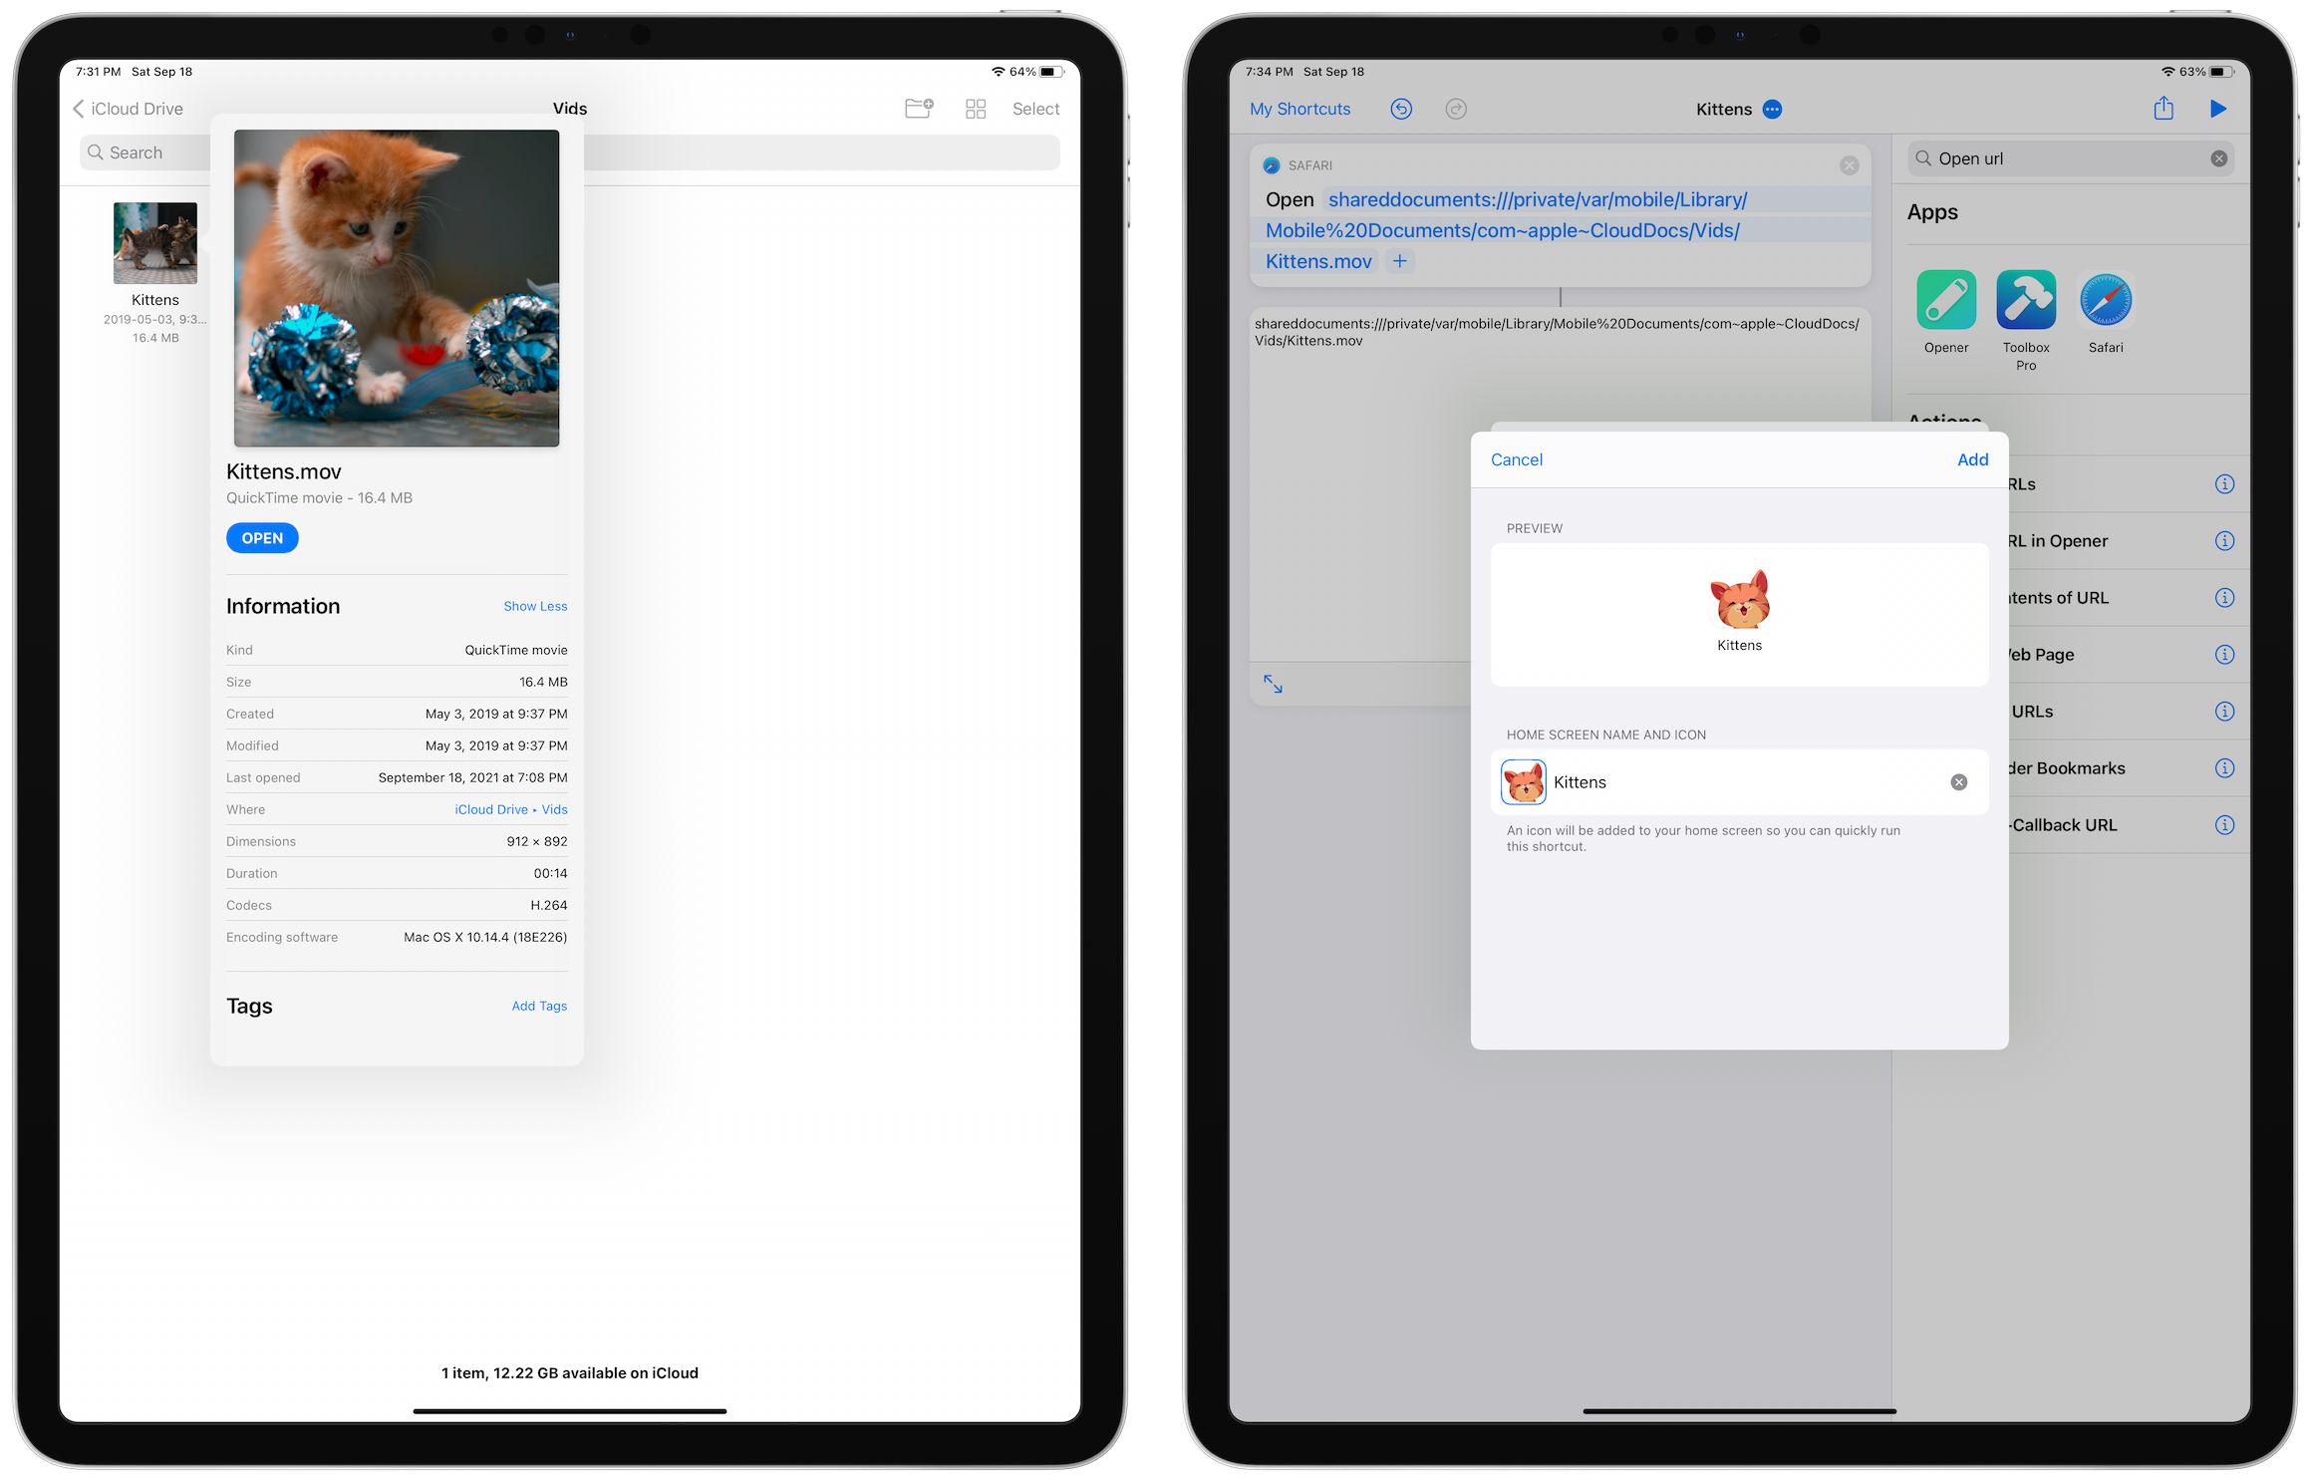Click the share shortcut export icon
The width and height of the screenshot is (2310, 1482).
pyautogui.click(x=2164, y=108)
